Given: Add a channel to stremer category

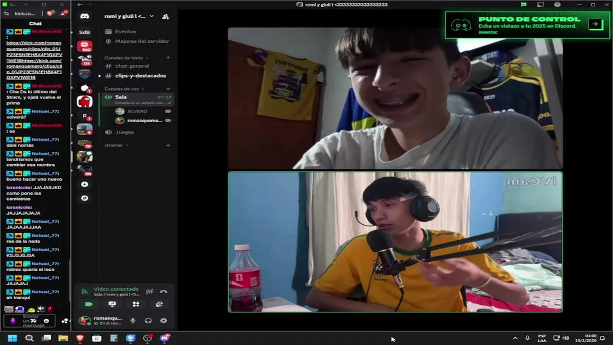Looking at the screenshot, I should [x=168, y=145].
